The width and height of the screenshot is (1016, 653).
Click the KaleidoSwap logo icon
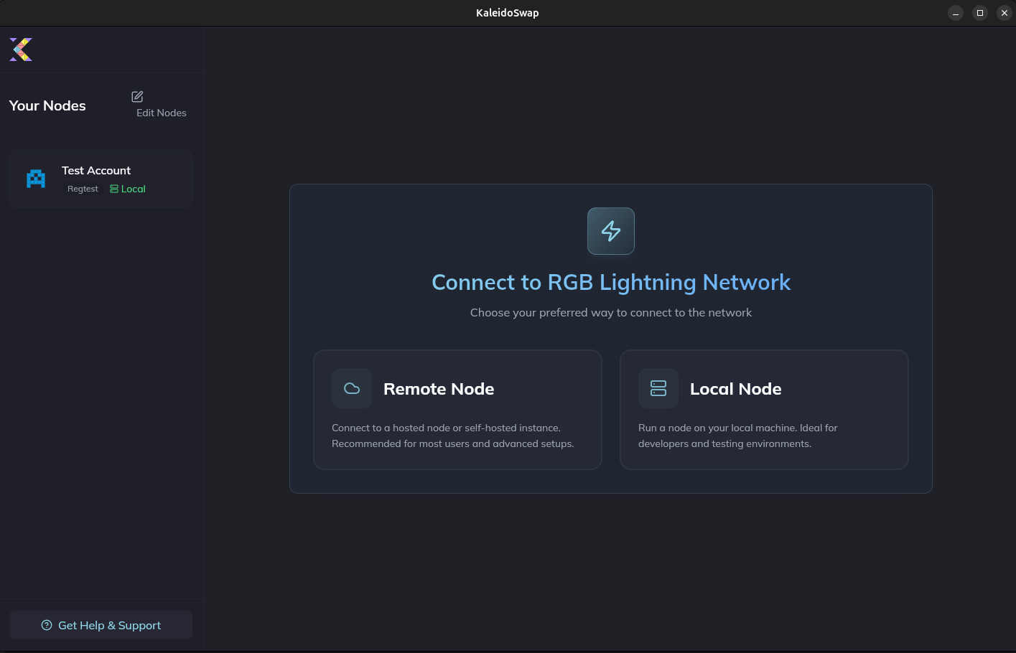(x=21, y=50)
